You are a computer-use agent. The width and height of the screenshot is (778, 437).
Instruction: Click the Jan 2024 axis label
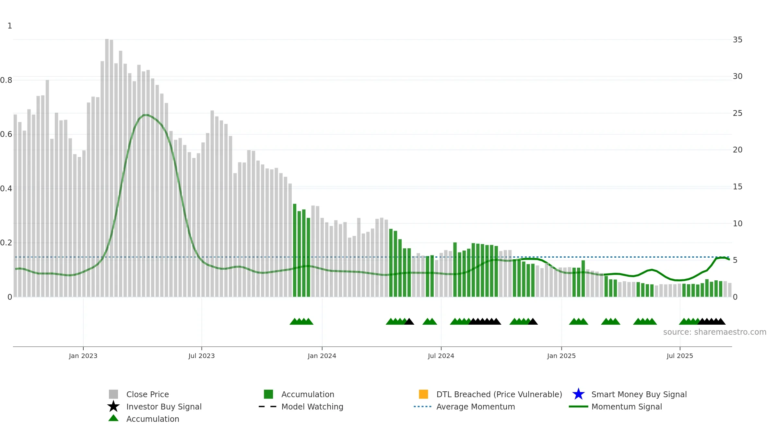pyautogui.click(x=322, y=356)
